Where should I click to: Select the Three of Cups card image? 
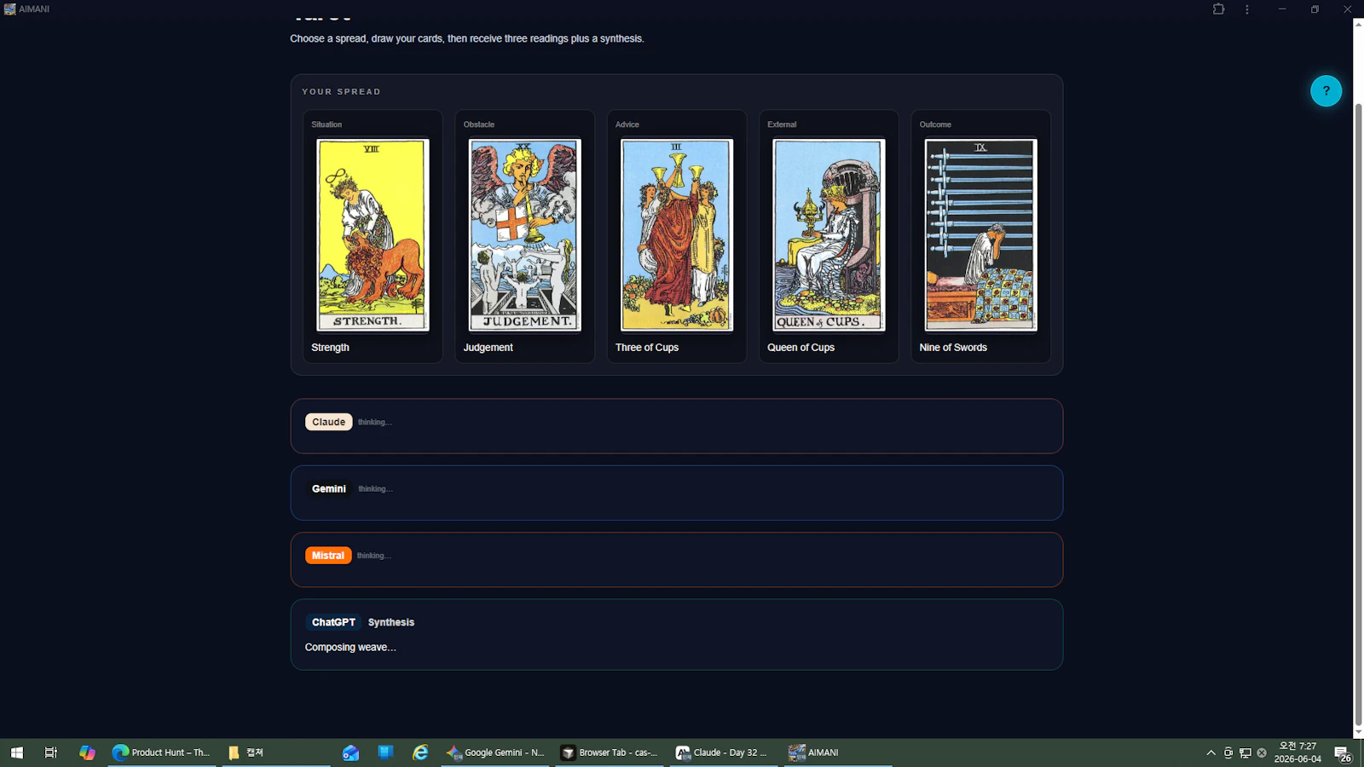677,235
